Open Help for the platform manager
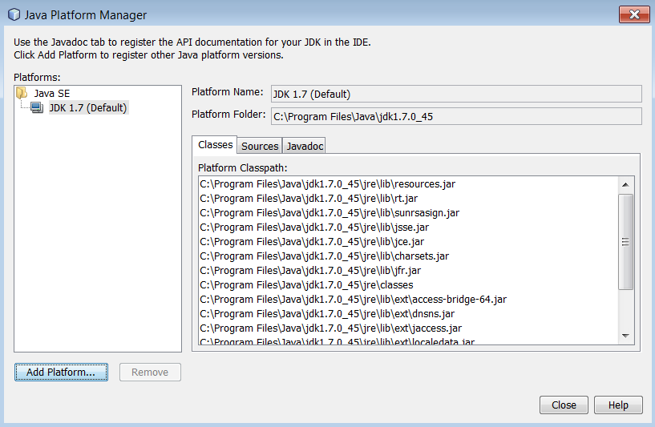Viewport: 655px width, 427px height. (617, 405)
